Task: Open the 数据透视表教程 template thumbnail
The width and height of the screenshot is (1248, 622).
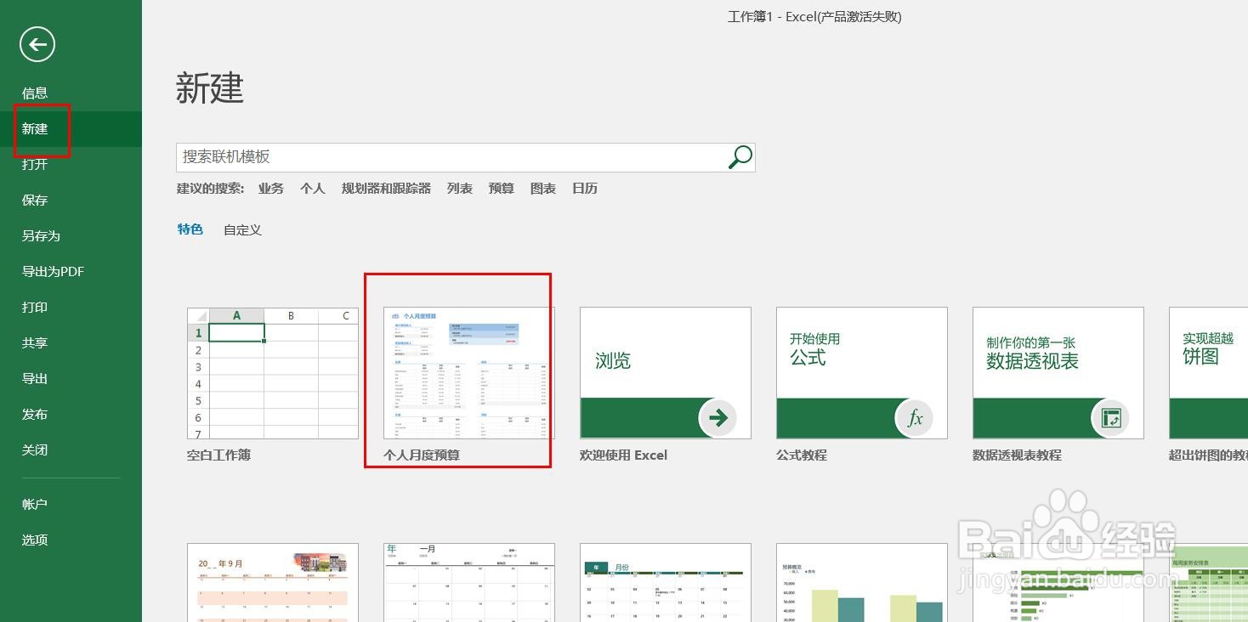Action: click(1058, 373)
